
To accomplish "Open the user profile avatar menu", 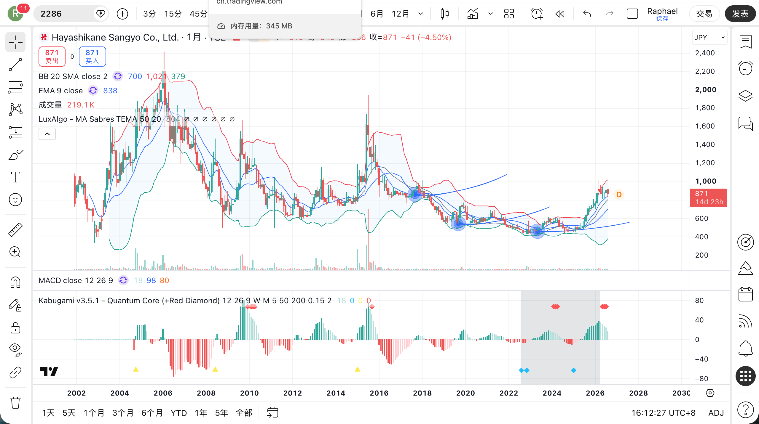I will [x=15, y=14].
